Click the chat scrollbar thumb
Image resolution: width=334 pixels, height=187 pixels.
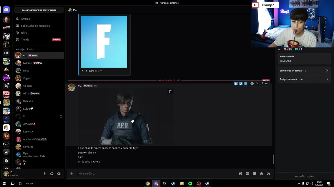(x=273, y=159)
